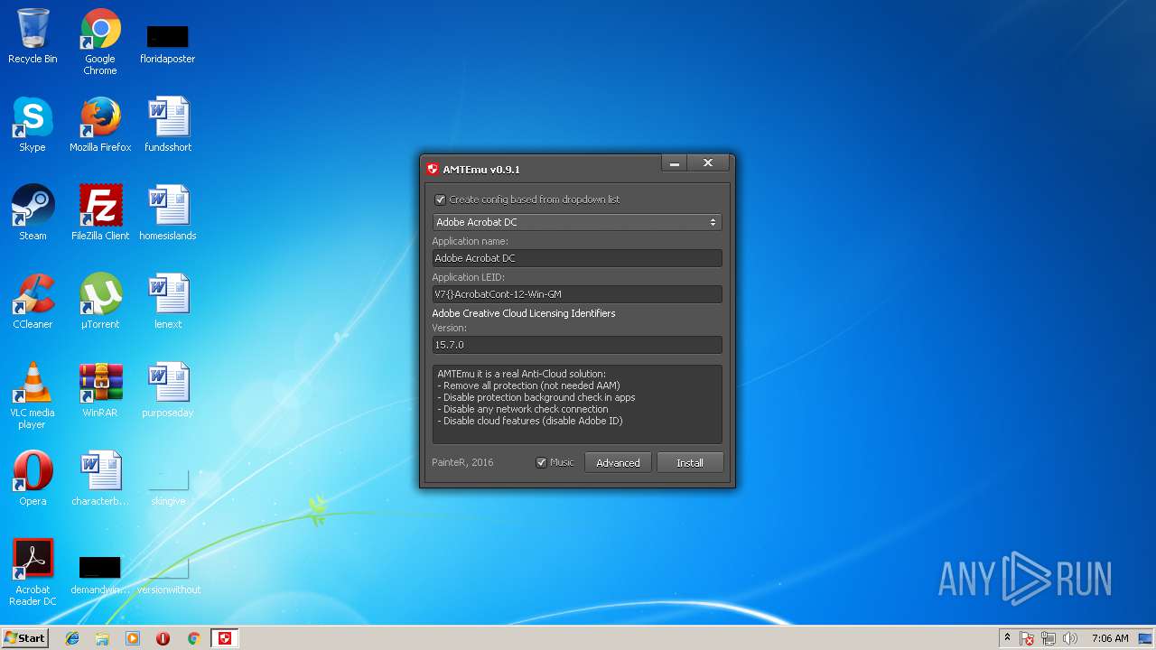1156x650 pixels.
Task: Click the 'PainteR, 2016' credit text
Action: pyautogui.click(x=462, y=462)
